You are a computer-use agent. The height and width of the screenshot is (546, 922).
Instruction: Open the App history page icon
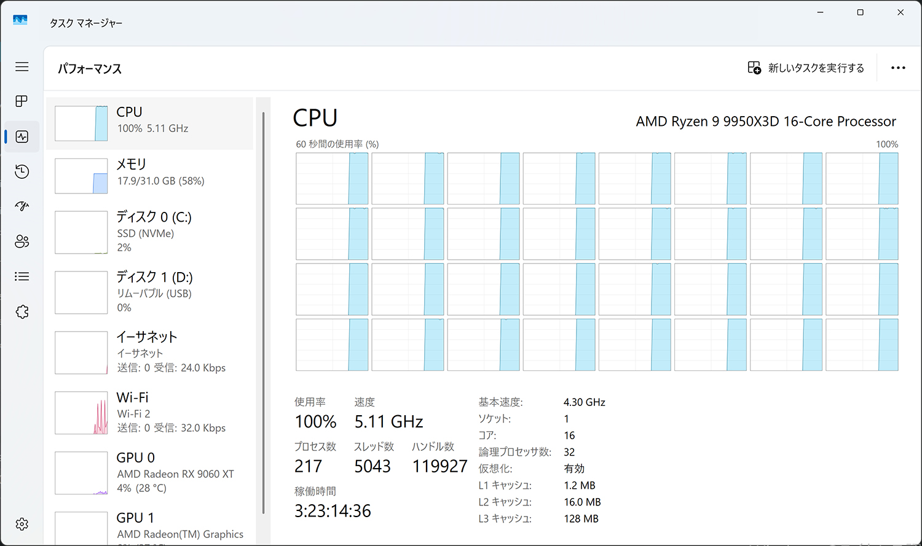22,171
